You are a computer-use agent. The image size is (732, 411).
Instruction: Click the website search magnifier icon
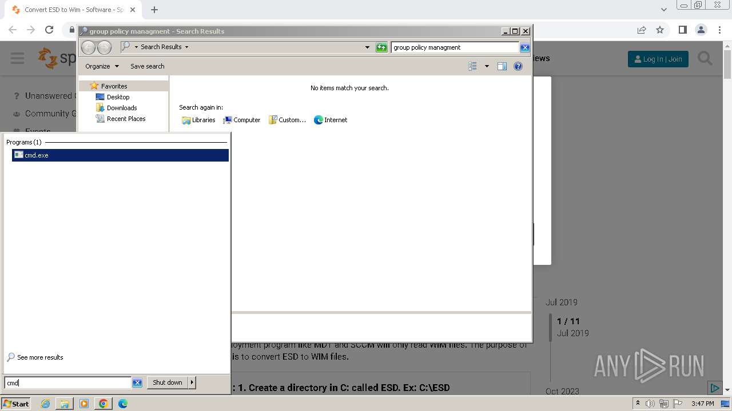(x=705, y=58)
